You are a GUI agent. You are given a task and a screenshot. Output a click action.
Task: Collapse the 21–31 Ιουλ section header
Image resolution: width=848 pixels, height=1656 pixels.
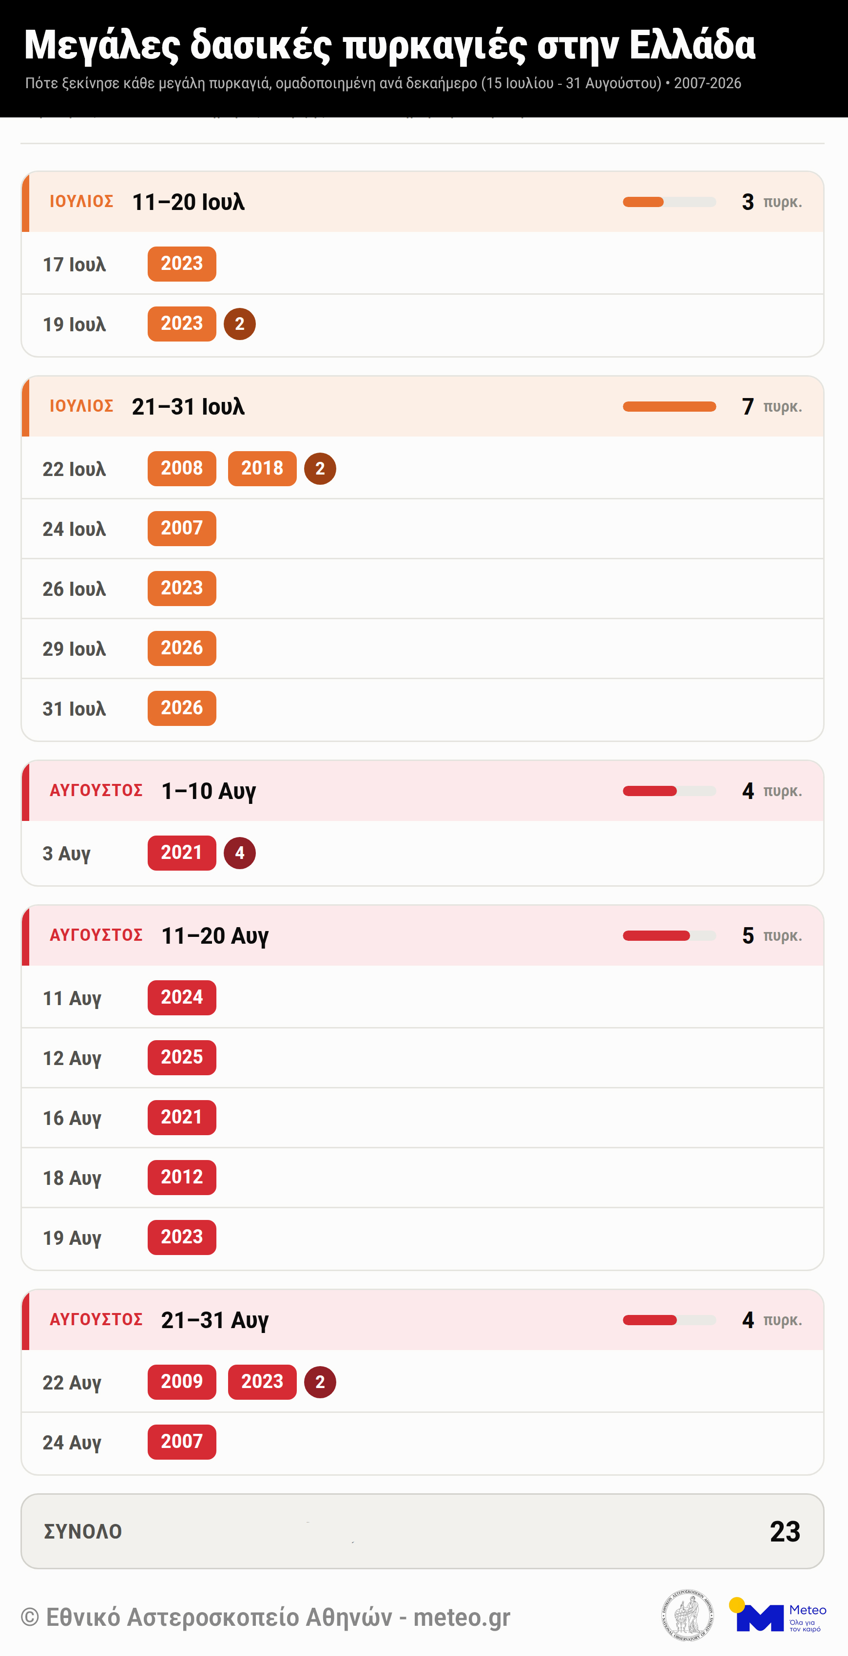coord(423,406)
